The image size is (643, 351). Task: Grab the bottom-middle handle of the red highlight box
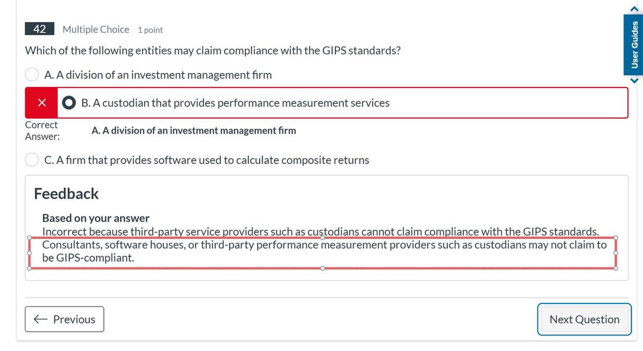coord(322,268)
